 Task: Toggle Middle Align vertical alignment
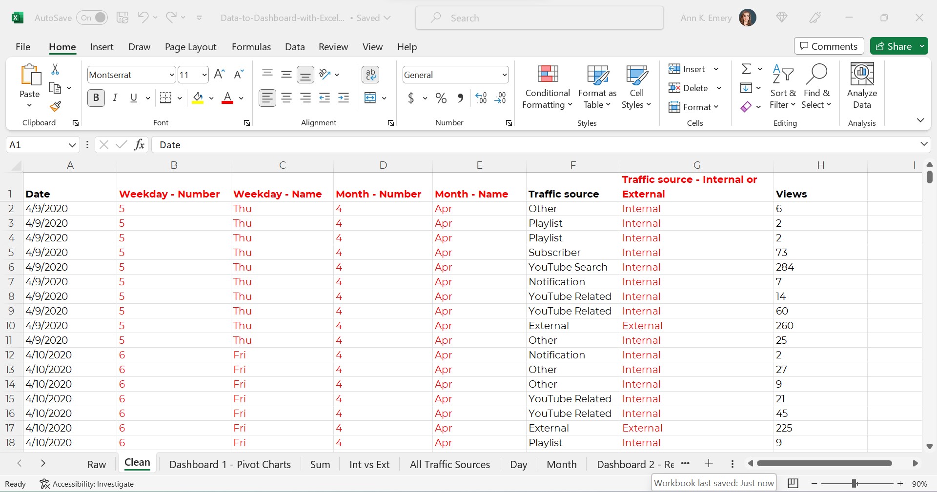coord(286,74)
